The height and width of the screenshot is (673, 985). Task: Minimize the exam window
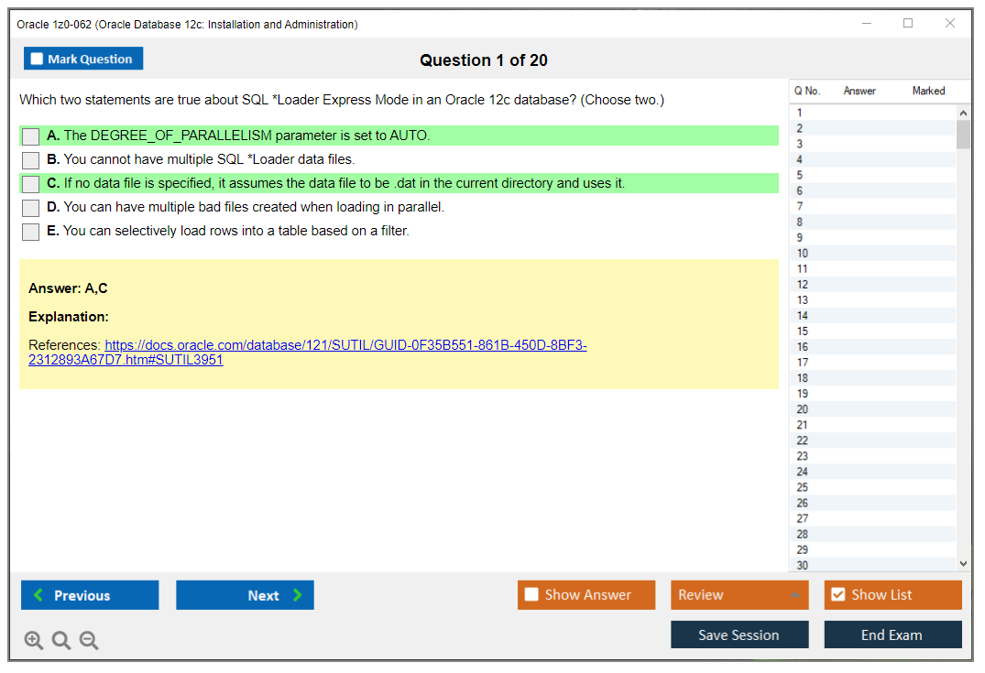click(866, 24)
